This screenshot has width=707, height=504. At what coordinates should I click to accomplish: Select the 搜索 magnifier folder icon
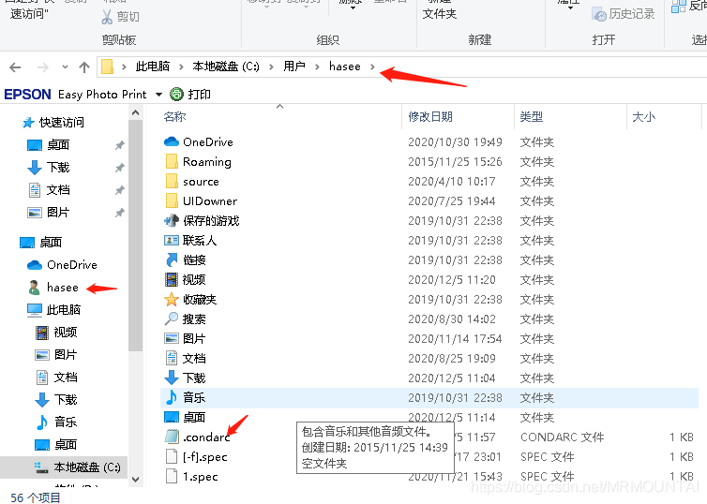(172, 319)
